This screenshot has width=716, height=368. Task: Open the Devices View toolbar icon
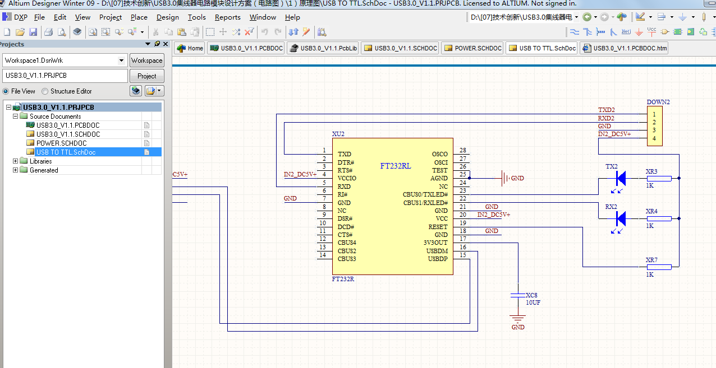(77, 32)
